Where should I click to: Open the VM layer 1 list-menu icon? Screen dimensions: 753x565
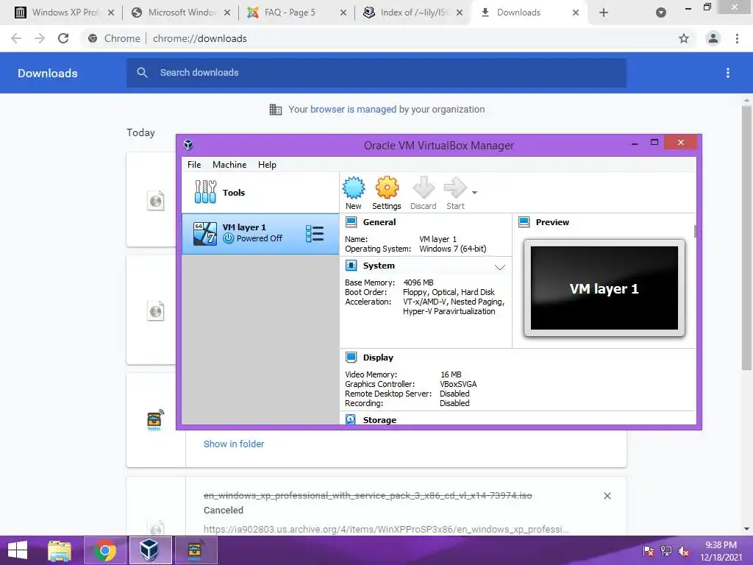[315, 233]
